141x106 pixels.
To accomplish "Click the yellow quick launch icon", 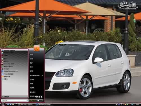I will tap(13, 104).
